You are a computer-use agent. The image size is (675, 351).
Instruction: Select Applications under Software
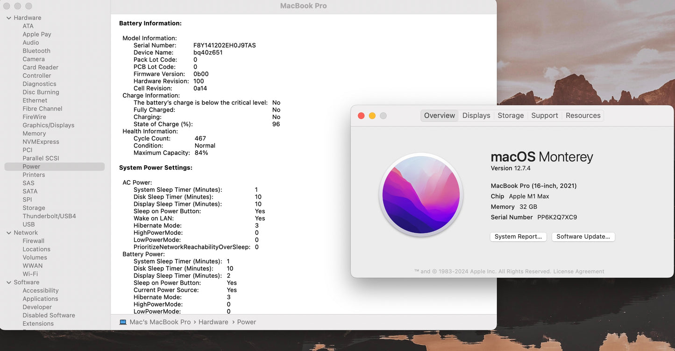tap(40, 299)
